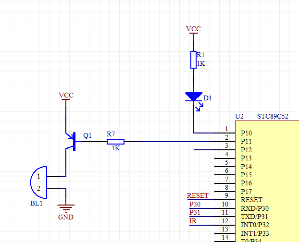
Task: Select the BL1 buzzer symbol
Action: tap(39, 182)
